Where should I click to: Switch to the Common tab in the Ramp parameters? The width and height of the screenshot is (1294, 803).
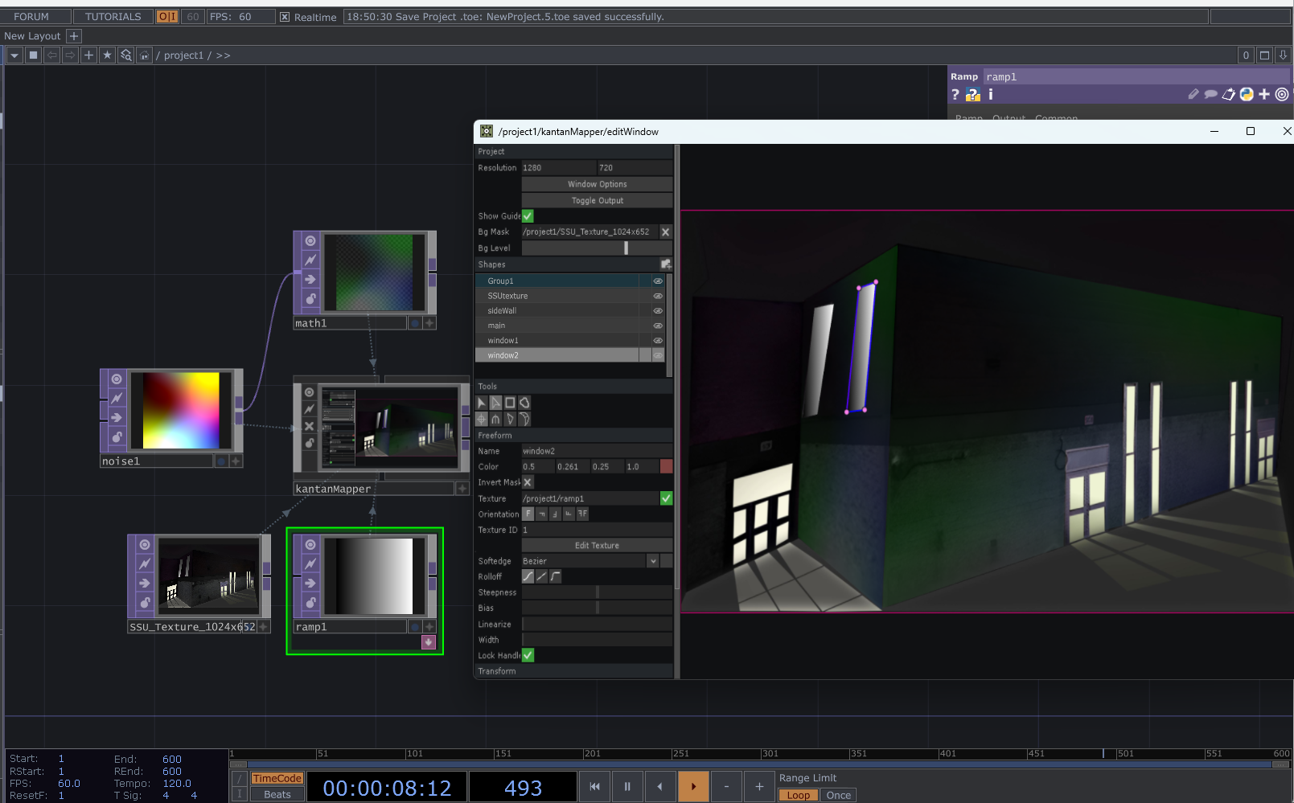(1056, 118)
